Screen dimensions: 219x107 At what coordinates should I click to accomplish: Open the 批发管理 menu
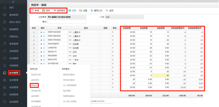click(x=14, y=80)
